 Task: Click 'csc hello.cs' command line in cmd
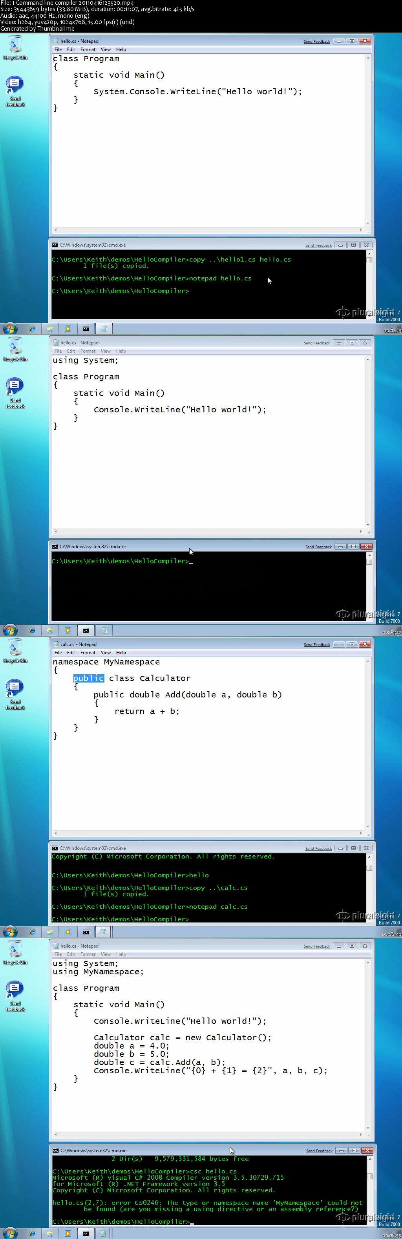click(x=144, y=1171)
